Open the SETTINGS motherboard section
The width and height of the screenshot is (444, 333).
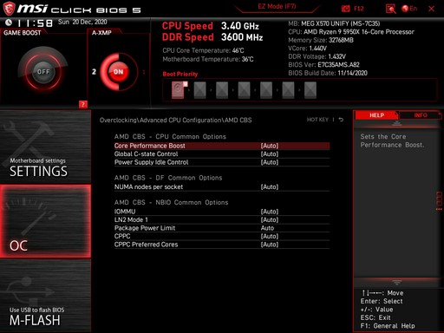pyautogui.click(x=45, y=147)
